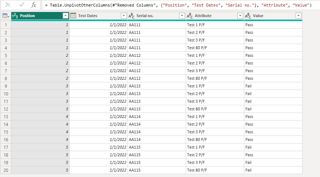Click the AA111 cell in row 1

click(x=157, y=25)
